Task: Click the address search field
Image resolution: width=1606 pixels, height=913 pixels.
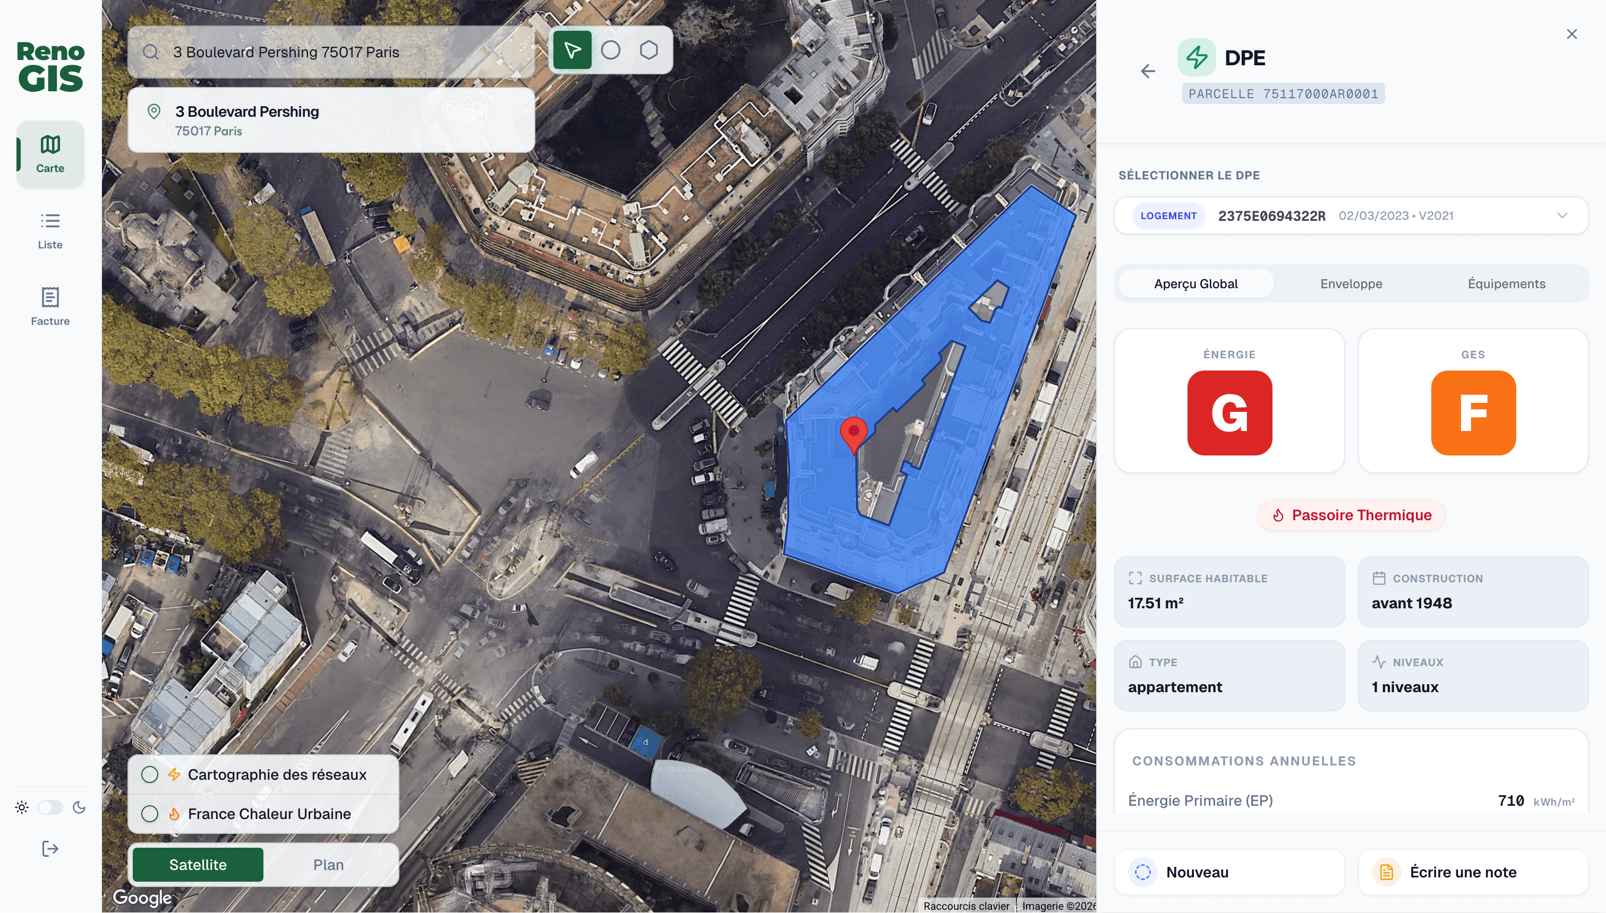Action: (x=339, y=52)
